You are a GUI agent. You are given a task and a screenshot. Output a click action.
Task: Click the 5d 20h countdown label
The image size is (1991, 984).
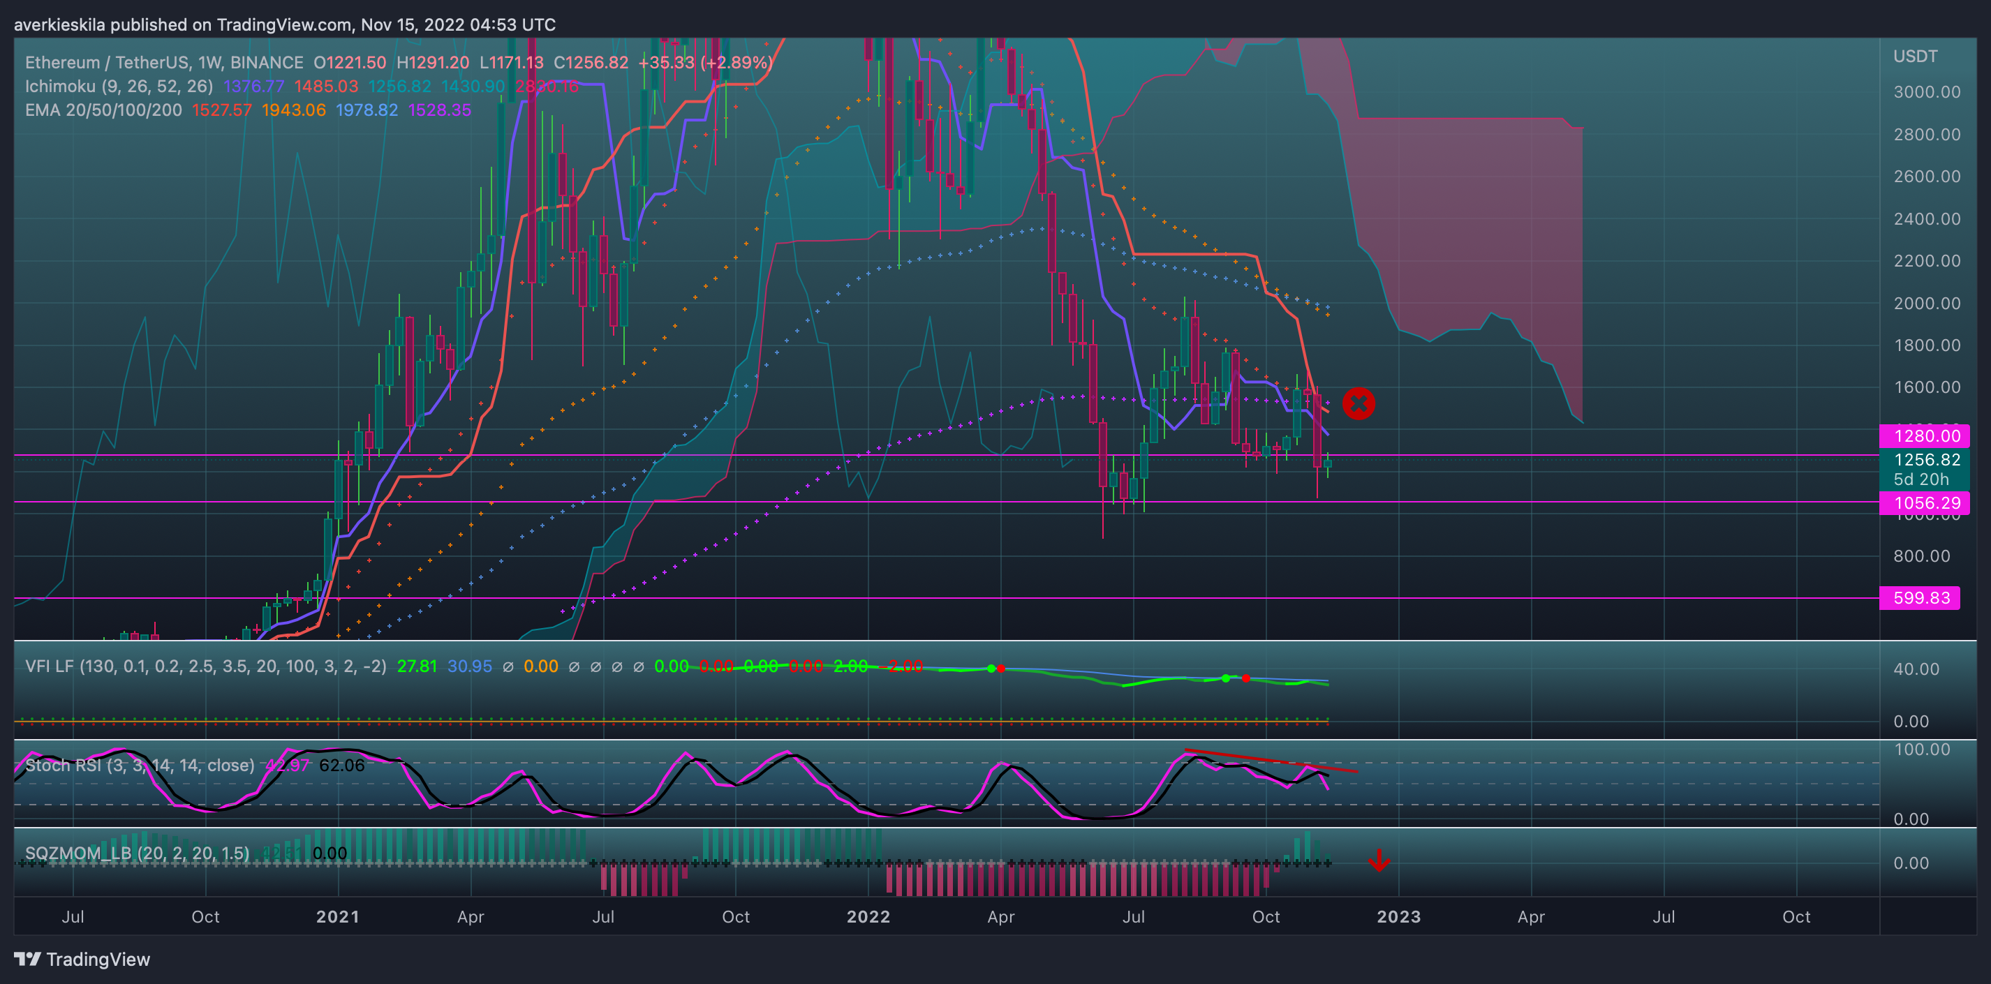[1920, 479]
